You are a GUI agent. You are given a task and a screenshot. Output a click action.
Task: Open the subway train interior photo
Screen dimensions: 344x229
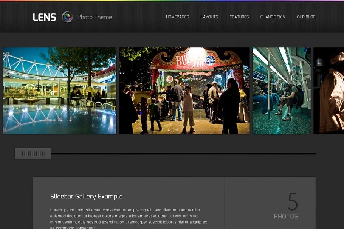point(281,91)
